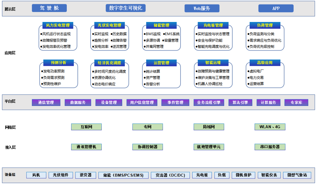Viewport: 317px width, 186px height.
Task: Click 发电功率预测 in the 预测分析 list
Action: (54, 71)
